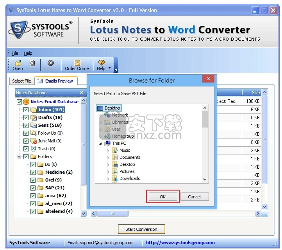This screenshot has width=282, height=250.
Task: Collapse the Folders tree node
Action: (x=19, y=156)
